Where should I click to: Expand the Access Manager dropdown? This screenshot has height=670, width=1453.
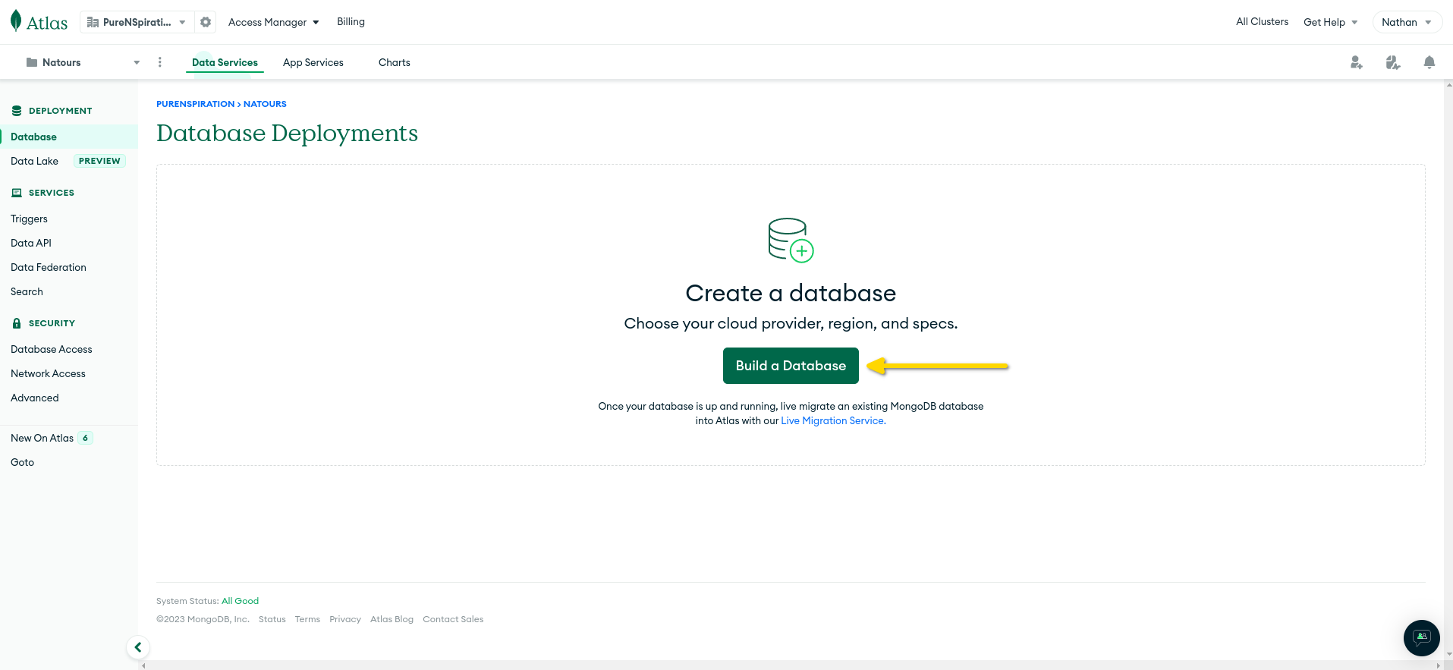pyautogui.click(x=274, y=22)
